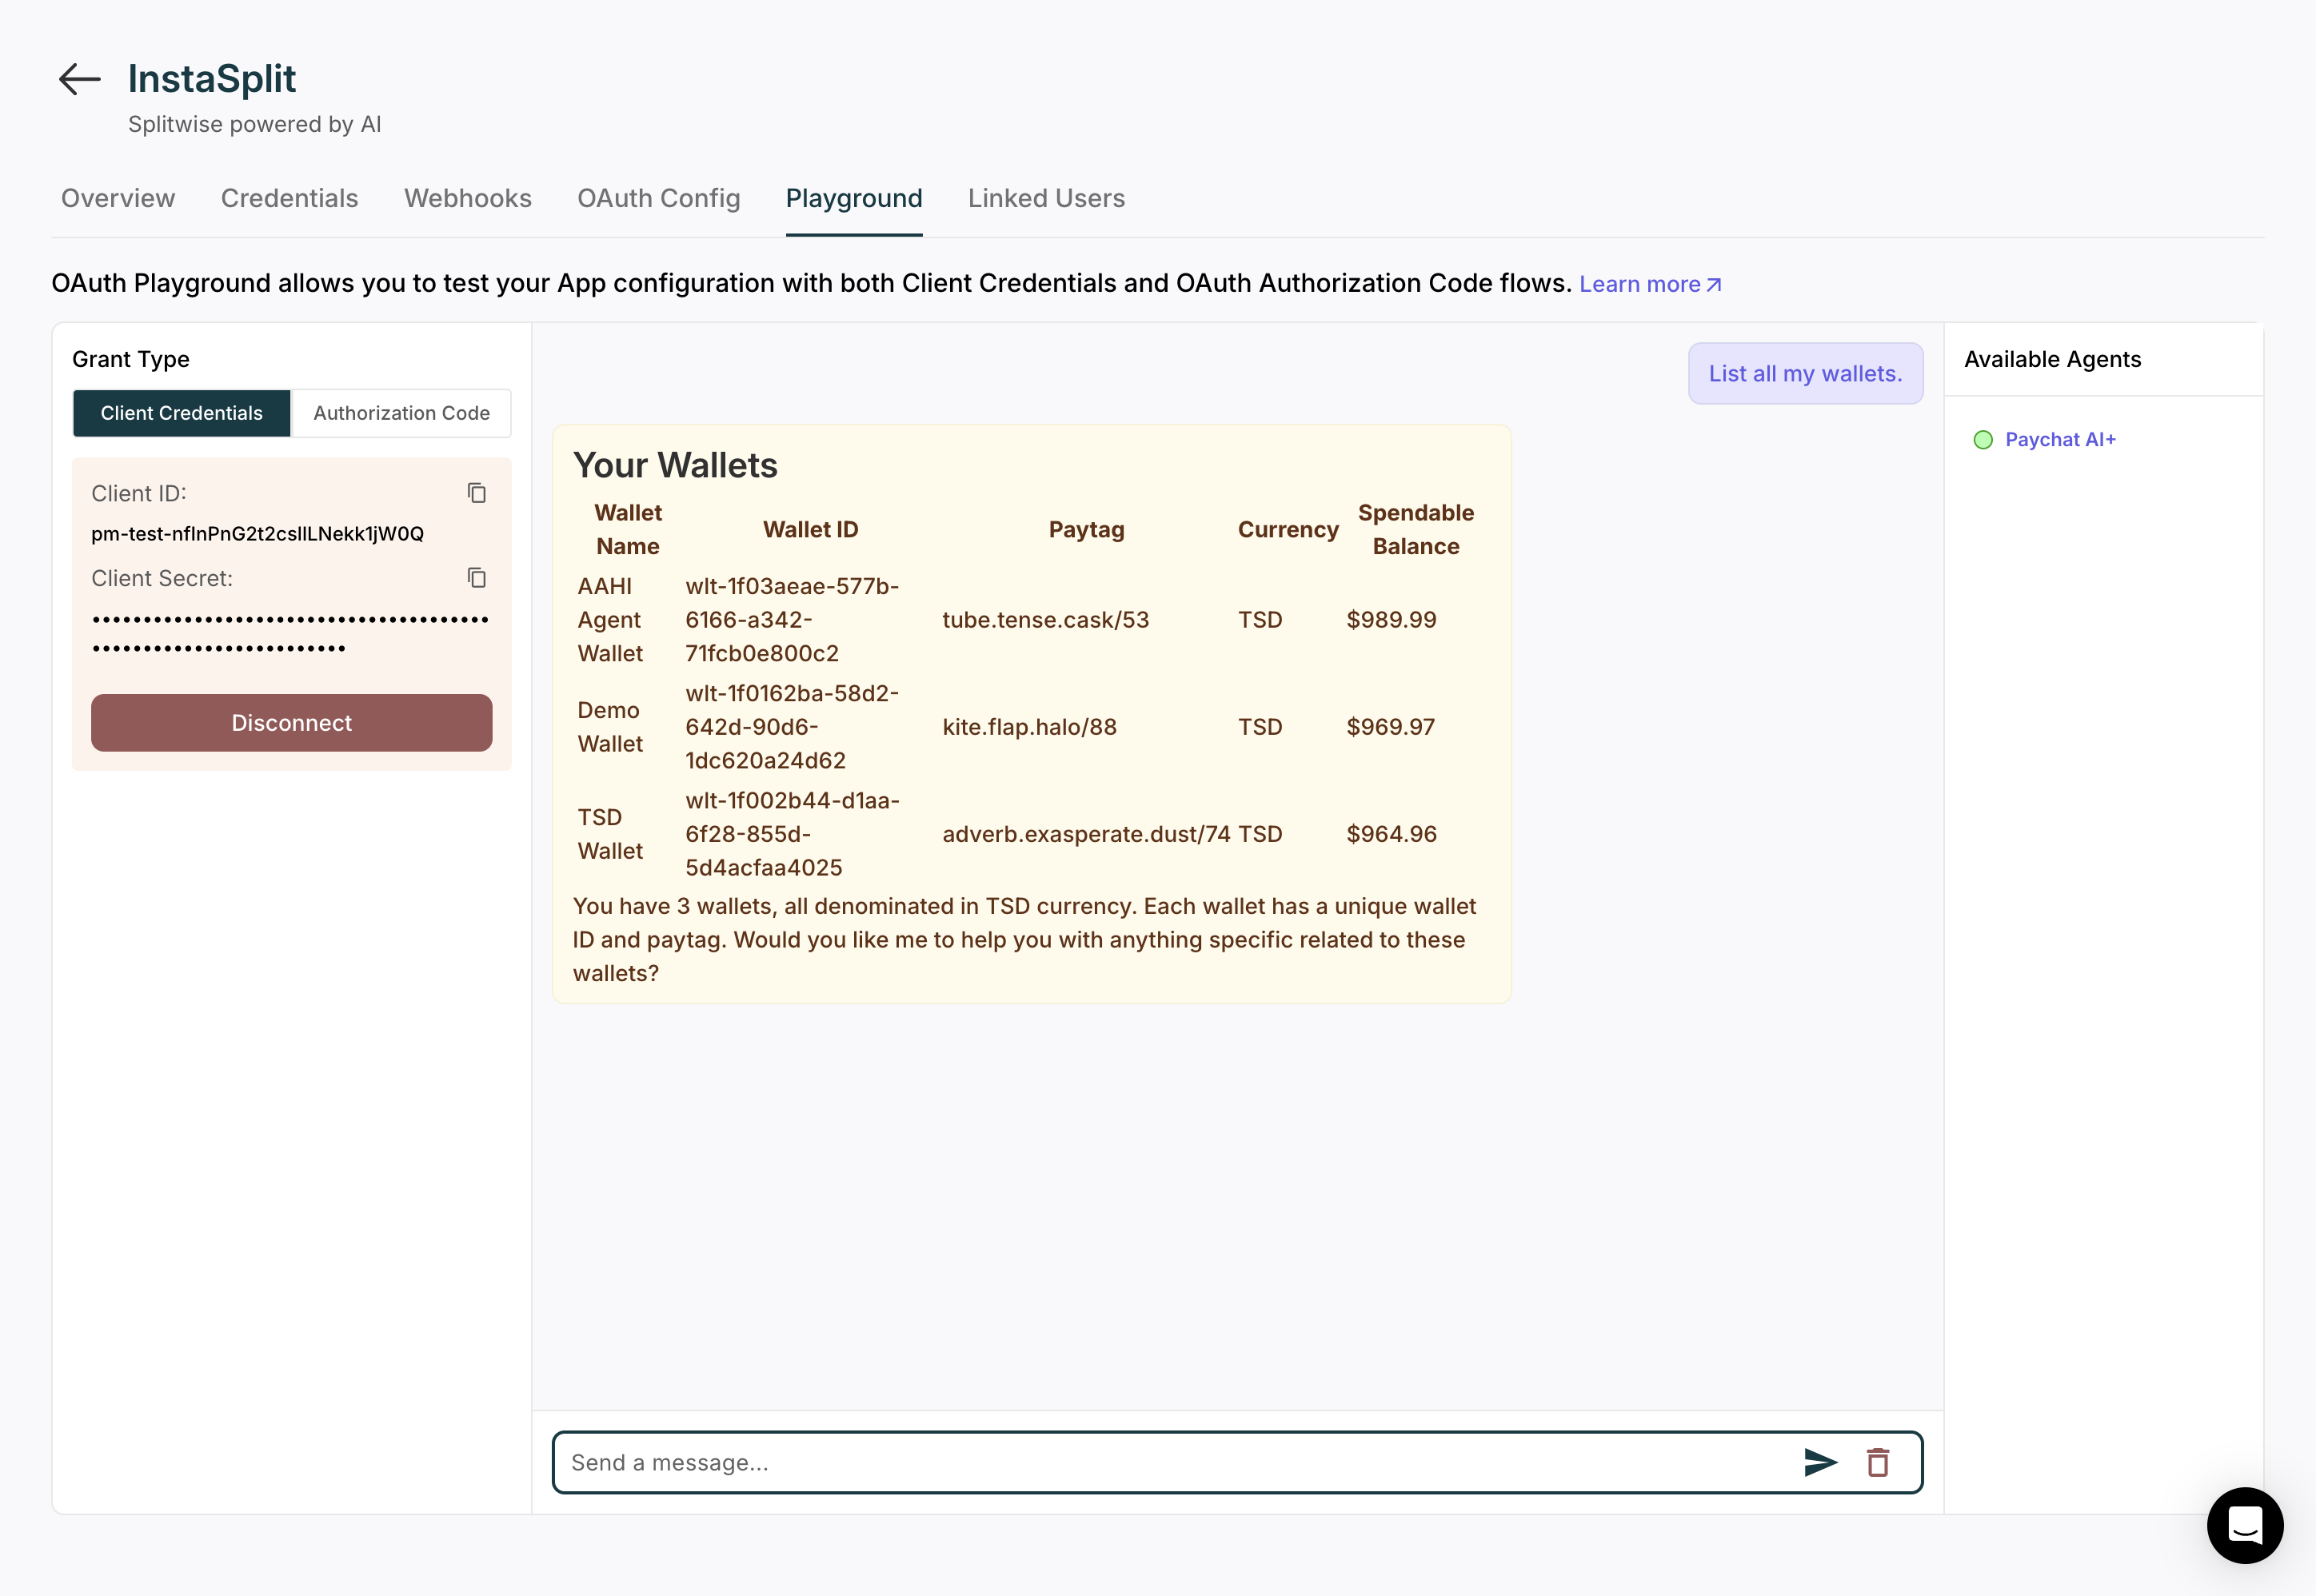
Task: Focus the Send a message field
Action: click(1170, 1462)
